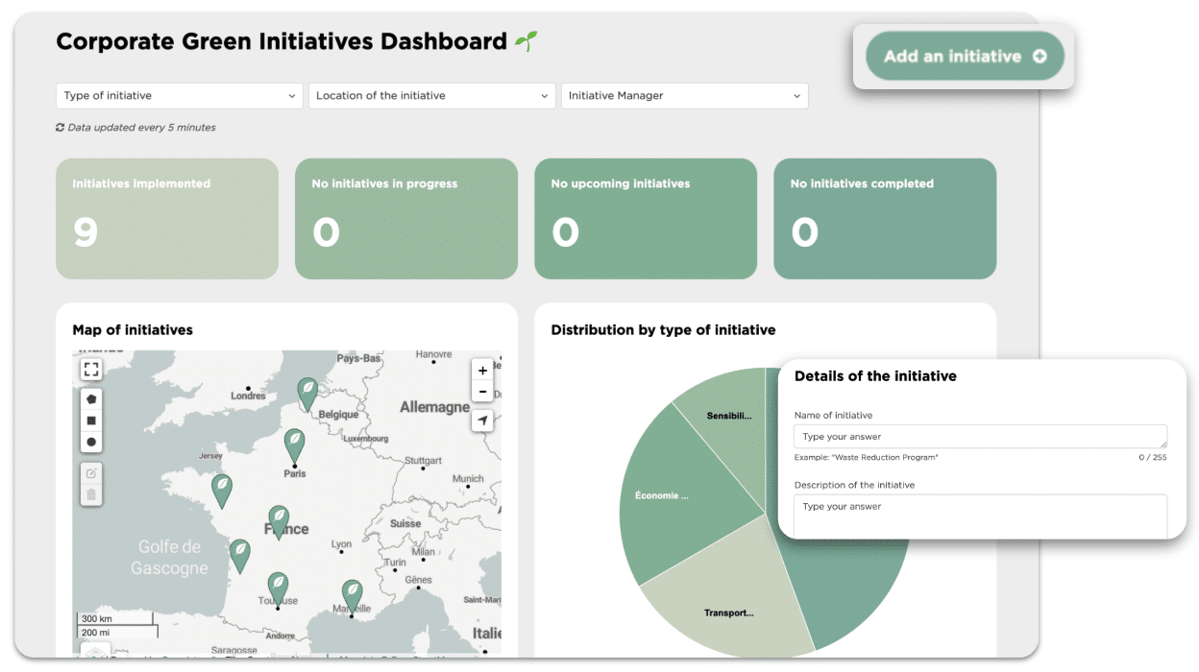
Task: Open the Initiative Manager dropdown
Action: point(684,96)
